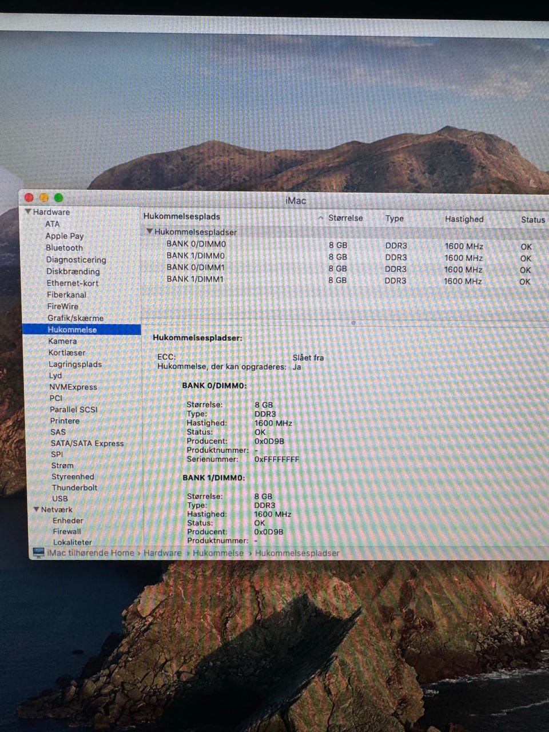549x732 pixels.
Task: Select the BANK 1/DIMM1 memory row
Action: click(x=195, y=279)
